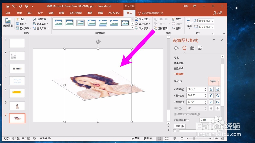Open Fill & Line tab icon in format pane

[x=176, y=48]
